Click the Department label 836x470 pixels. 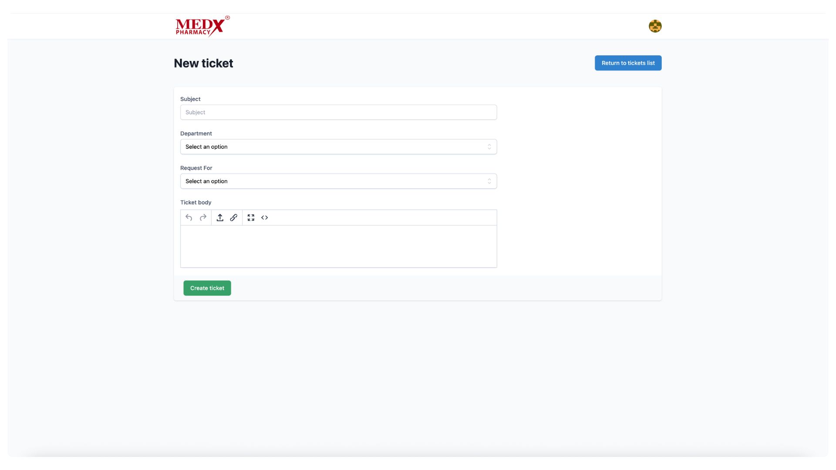tap(196, 134)
